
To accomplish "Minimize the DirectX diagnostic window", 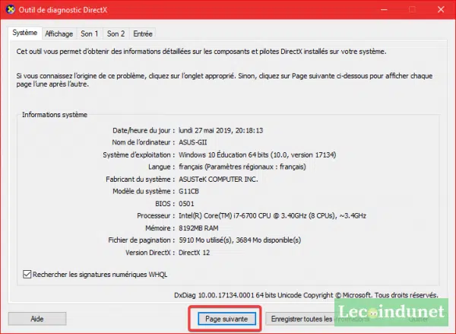I will tap(384, 10).
